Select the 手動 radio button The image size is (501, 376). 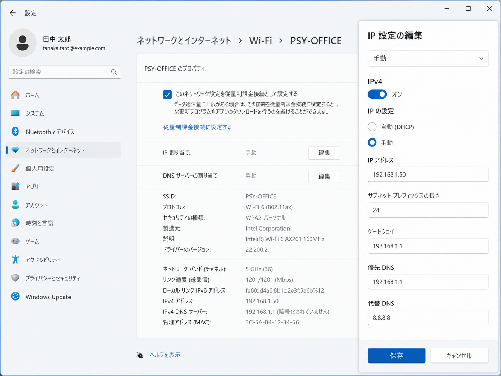tap(372, 142)
